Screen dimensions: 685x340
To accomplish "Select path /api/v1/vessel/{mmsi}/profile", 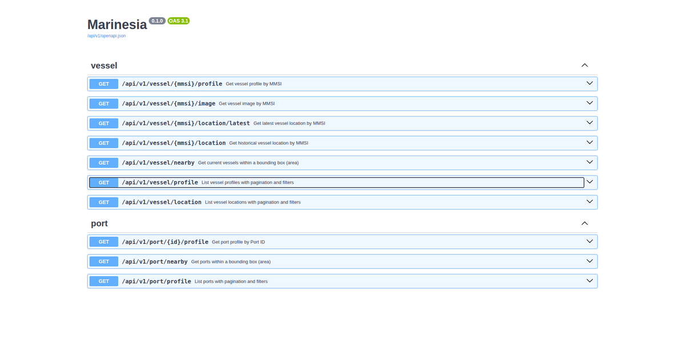I will coord(172,84).
